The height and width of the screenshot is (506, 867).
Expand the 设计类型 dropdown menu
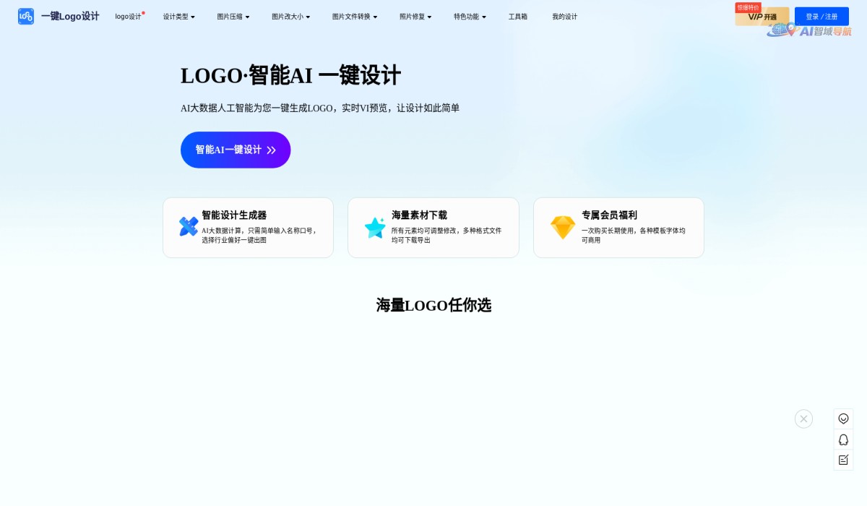(x=178, y=17)
